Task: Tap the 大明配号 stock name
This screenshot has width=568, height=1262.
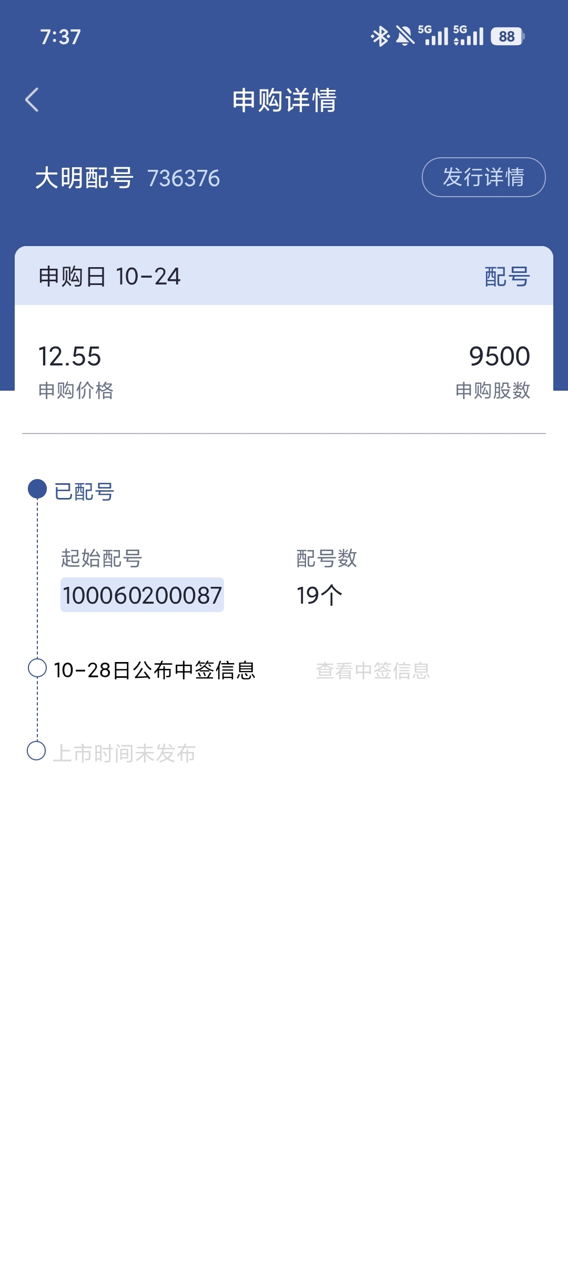Action: click(x=84, y=178)
